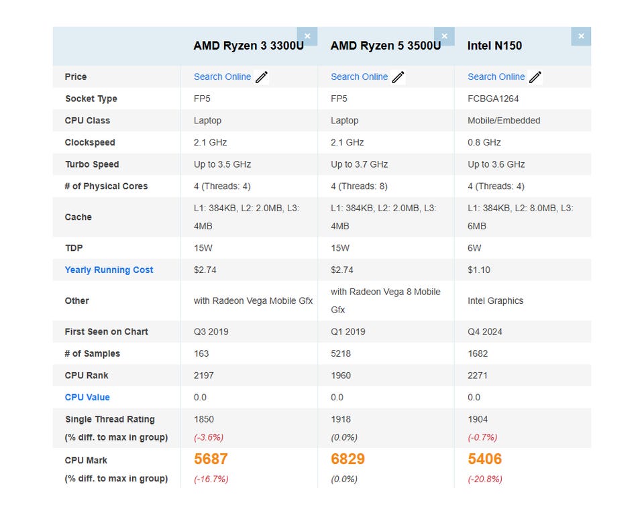
Task: Click the Q4 2024 first seen value
Action: (x=485, y=331)
